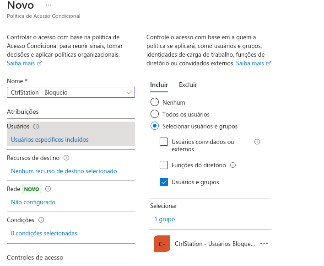This screenshot has height=266, width=324.
Task: Open the ellipsis menu beside Novo title
Action: pos(49,5)
